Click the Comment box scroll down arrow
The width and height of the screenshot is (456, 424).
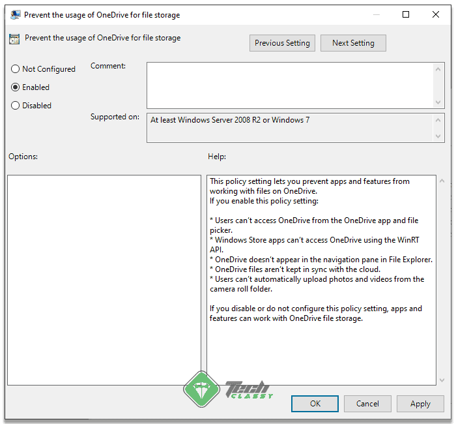[x=438, y=102]
